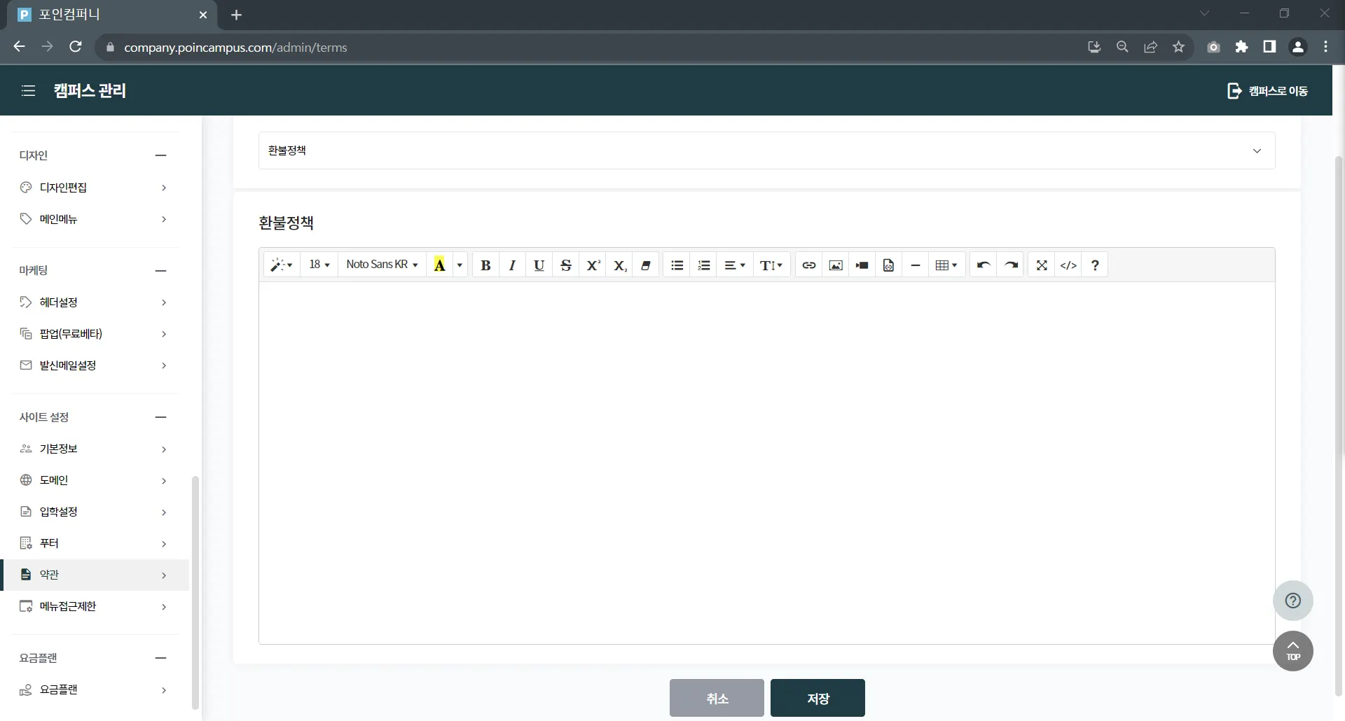Insert a horizontal rule
Image resolution: width=1345 pixels, height=721 pixels.
(916, 265)
